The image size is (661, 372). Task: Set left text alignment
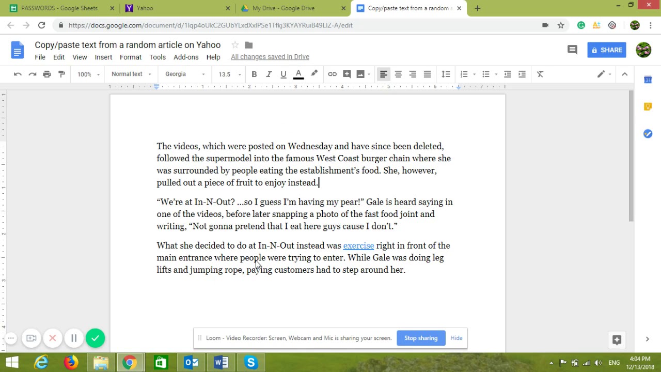(384, 74)
